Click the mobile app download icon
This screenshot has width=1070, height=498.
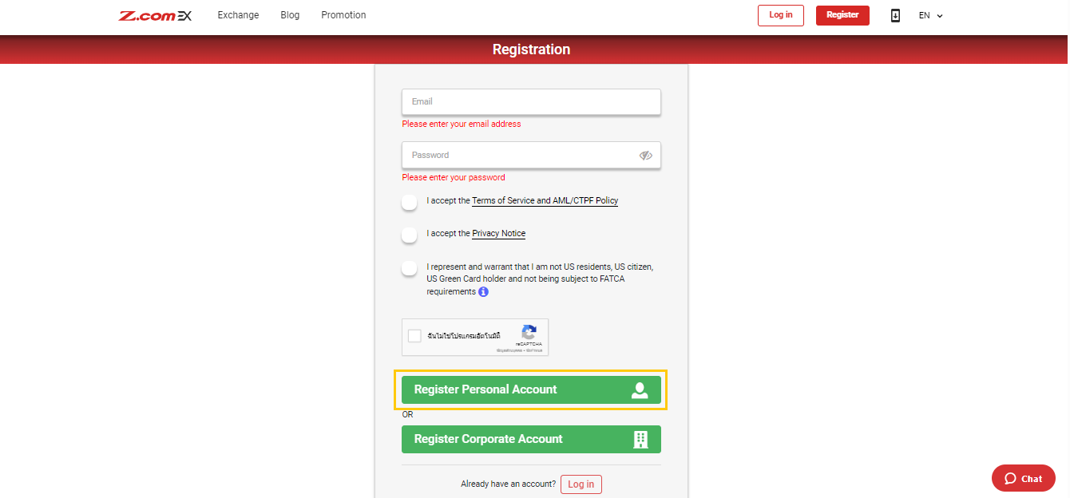point(895,15)
